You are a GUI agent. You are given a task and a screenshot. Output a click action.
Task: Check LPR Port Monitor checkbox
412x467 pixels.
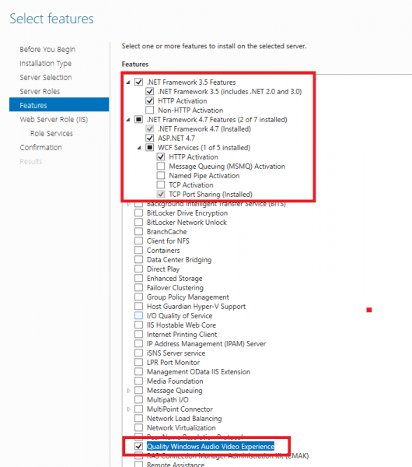tap(138, 362)
